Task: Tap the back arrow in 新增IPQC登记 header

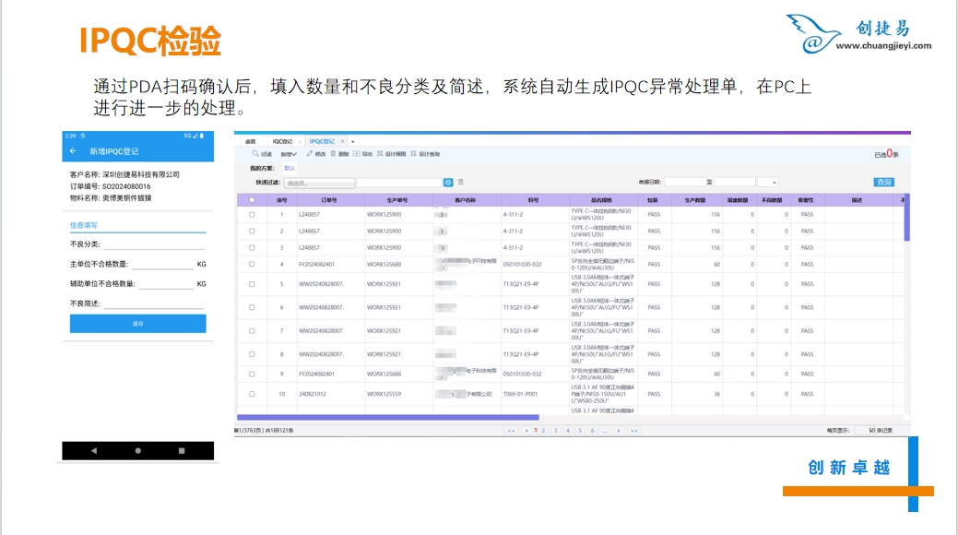Action: 73,150
